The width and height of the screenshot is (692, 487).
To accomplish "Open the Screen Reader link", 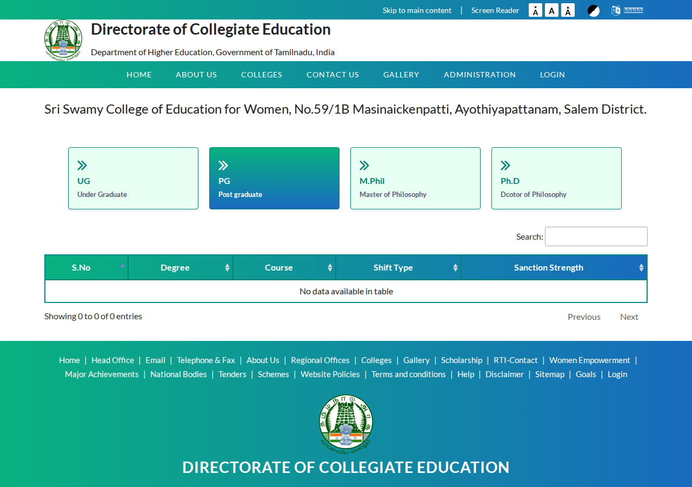I will pyautogui.click(x=495, y=10).
